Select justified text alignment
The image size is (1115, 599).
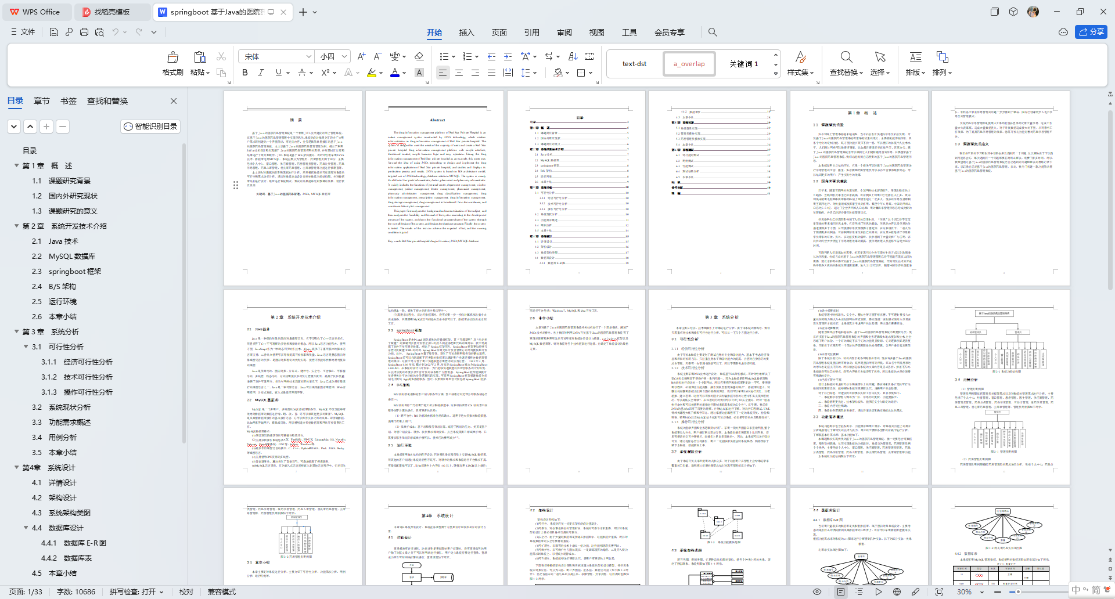(x=491, y=73)
